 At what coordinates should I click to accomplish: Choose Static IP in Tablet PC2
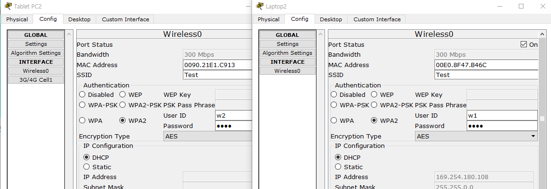[x=86, y=167]
